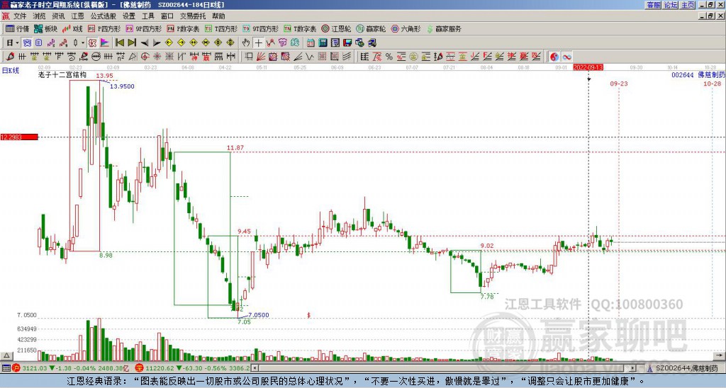Open the 赢家服务 service button
The width and height of the screenshot is (726, 388).
point(444,28)
